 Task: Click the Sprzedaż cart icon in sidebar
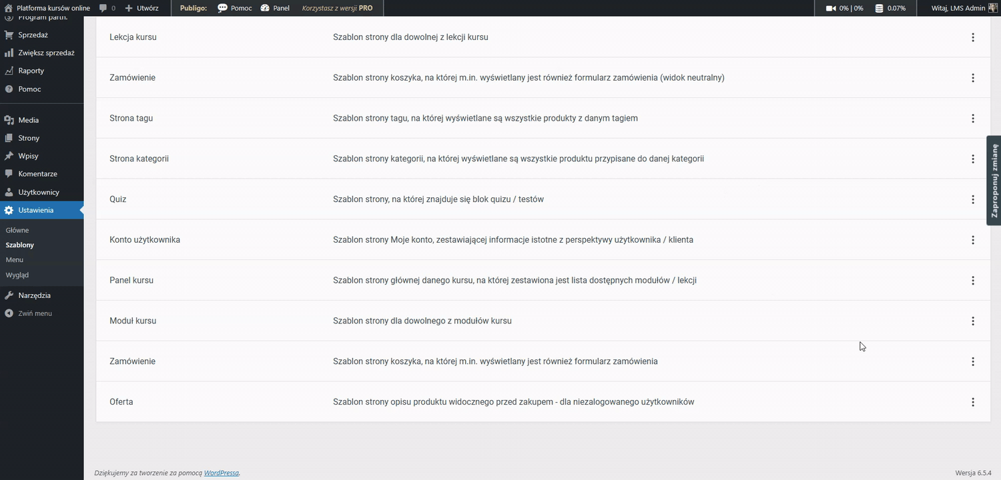[x=9, y=35]
